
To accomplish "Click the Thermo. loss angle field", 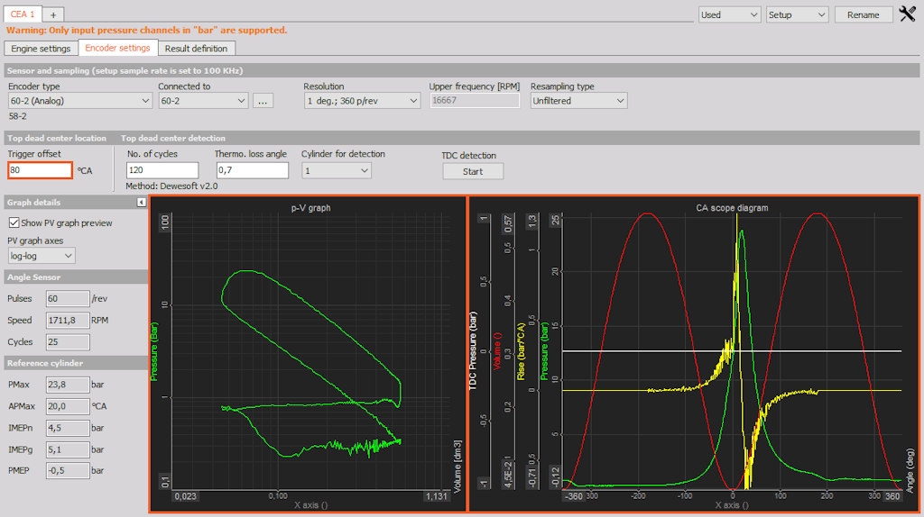I will tap(253, 170).
